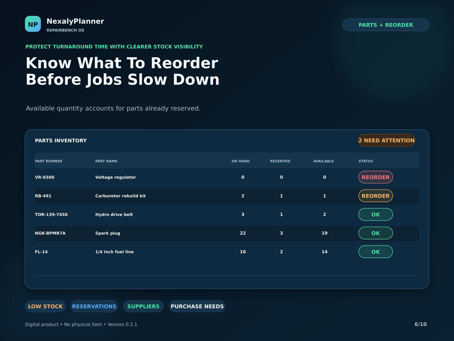The image size is (454, 341).
Task: Click the On Hand column header
Action: click(x=241, y=161)
